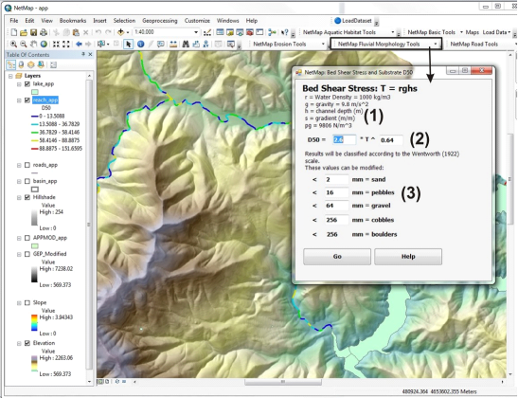The image size is (518, 398).
Task: Create a new map document
Action: [x=14, y=32]
